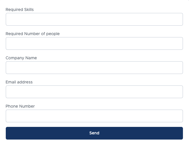This screenshot has height=143, width=189.
Task: Place cursor in the topmost text field
Action: point(94,19)
